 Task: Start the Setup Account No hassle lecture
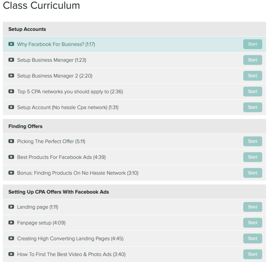252,107
